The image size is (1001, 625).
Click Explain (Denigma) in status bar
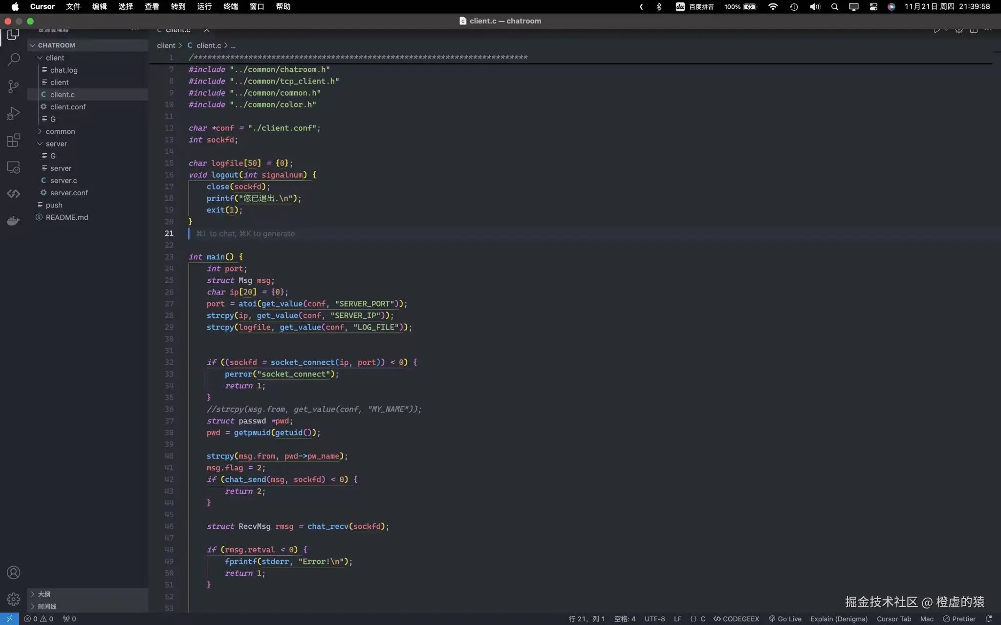[x=839, y=619]
